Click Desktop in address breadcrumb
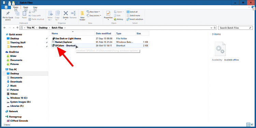Viewport: 256px width, 128px height. tap(43, 28)
